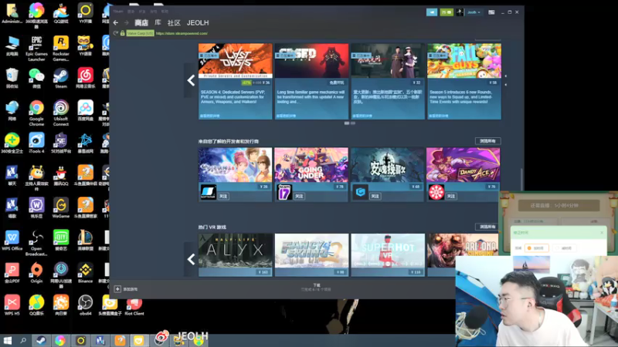This screenshot has width=618, height=347.
Task: Expand the Jeolh account dropdown
Action: 474,12
